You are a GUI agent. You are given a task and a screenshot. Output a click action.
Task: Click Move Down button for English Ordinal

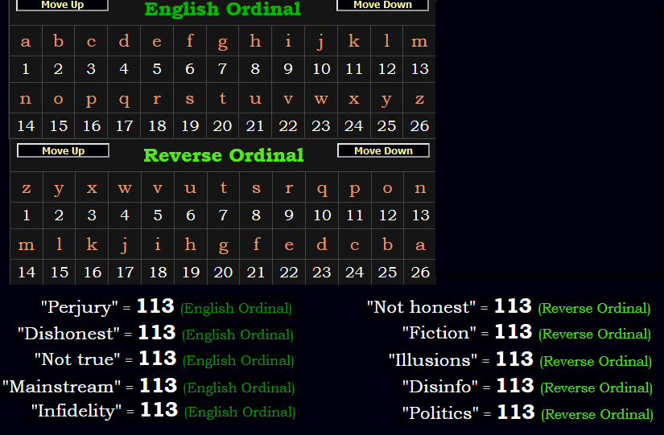(382, 5)
